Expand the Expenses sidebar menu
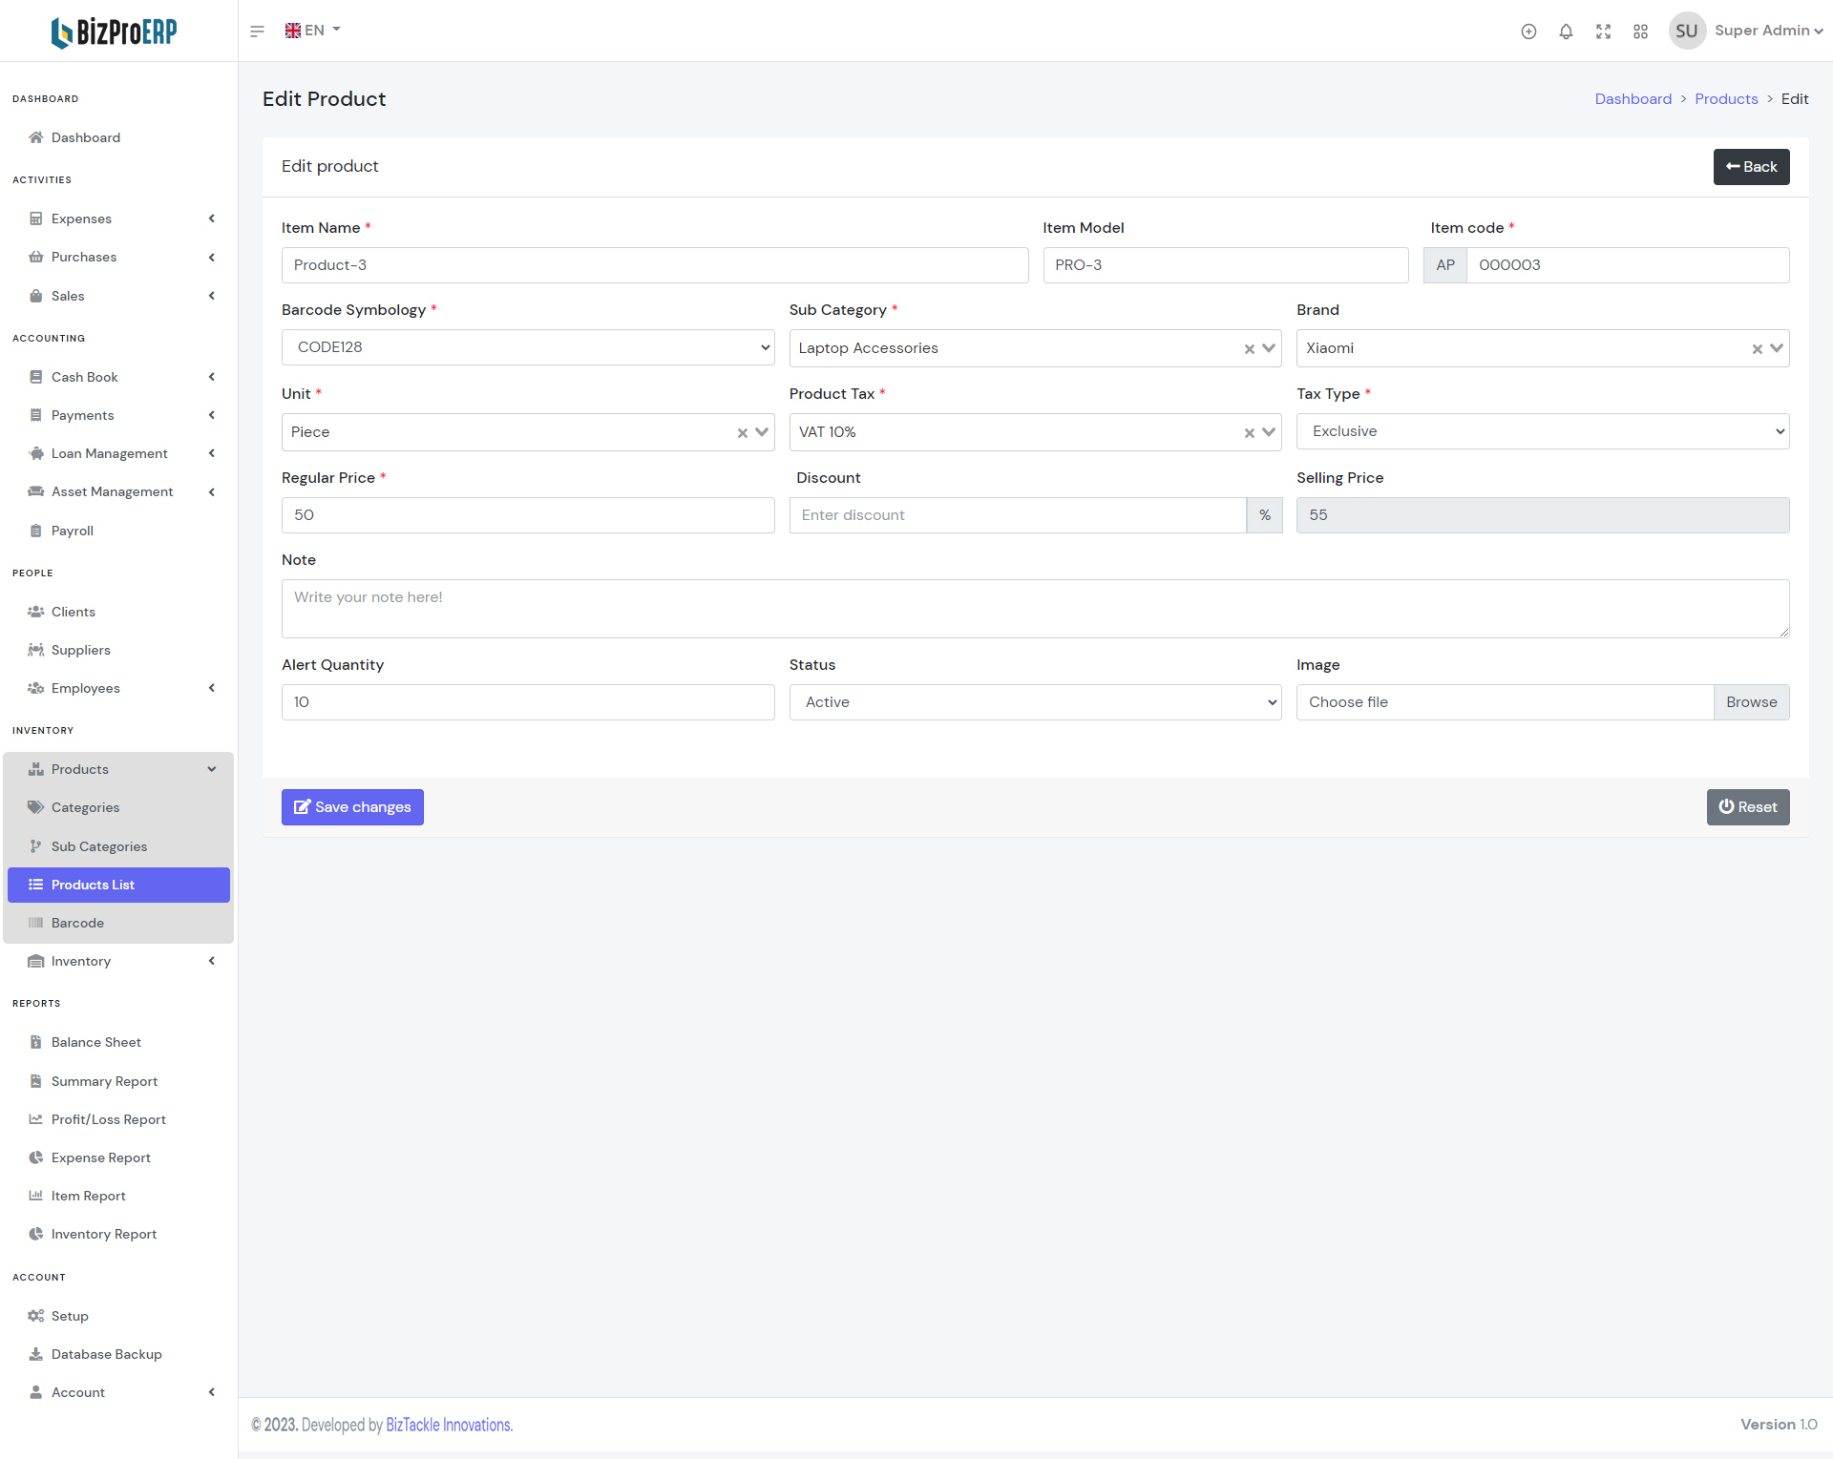The image size is (1833, 1459). 81,219
